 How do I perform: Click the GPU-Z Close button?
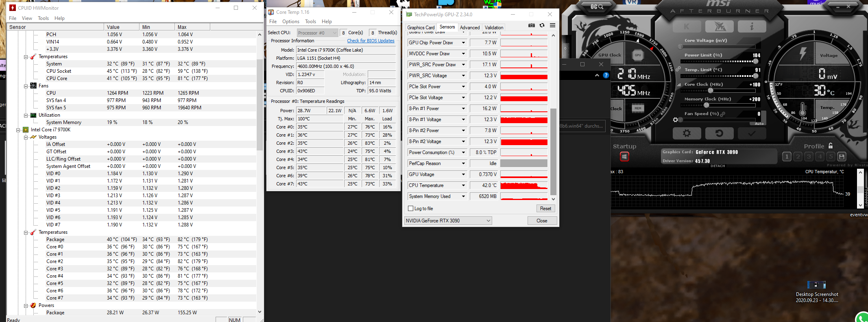542,221
